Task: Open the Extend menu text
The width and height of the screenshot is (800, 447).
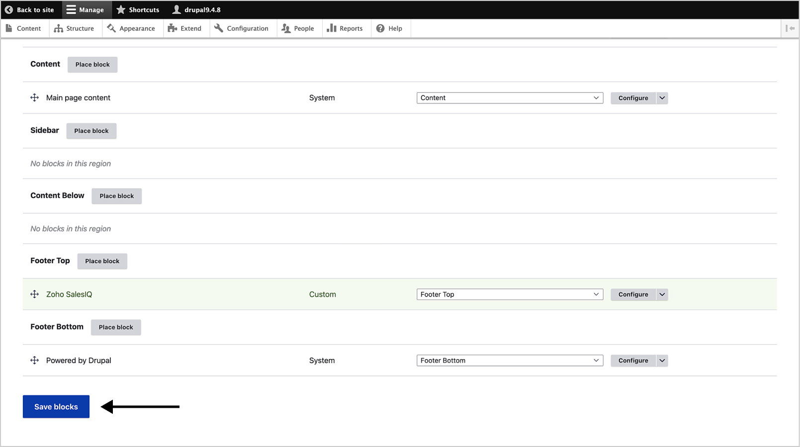Action: [x=191, y=28]
